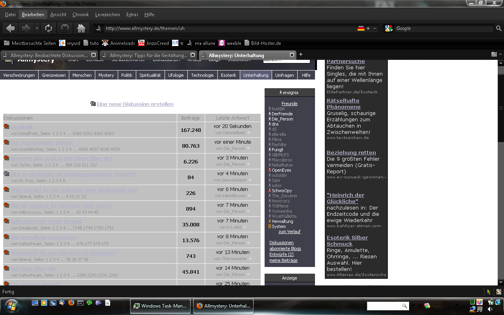Image resolution: width=504 pixels, height=315 pixels.
Task: Click the page vertical scrollbar
Action: pos(501,108)
